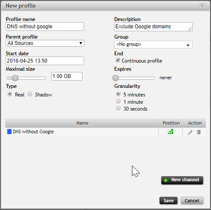Screen dimensions: 211x210
Task: Choose 1 minute granularity
Action: point(118,101)
